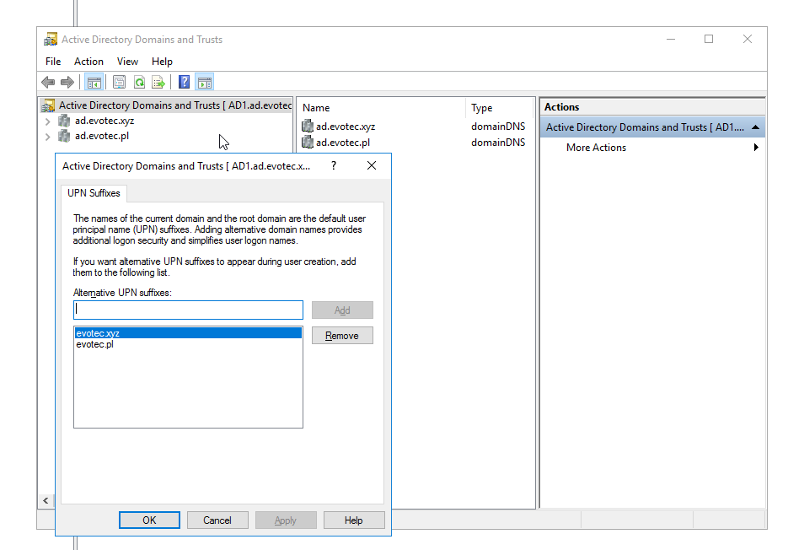Click the Refresh toolbar icon
This screenshot has height=550, width=788.
tap(138, 82)
